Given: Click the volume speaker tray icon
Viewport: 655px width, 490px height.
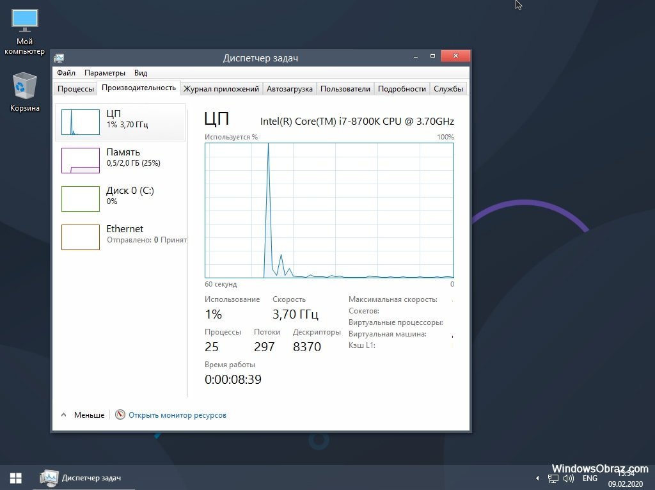Looking at the screenshot, I should tap(568, 478).
